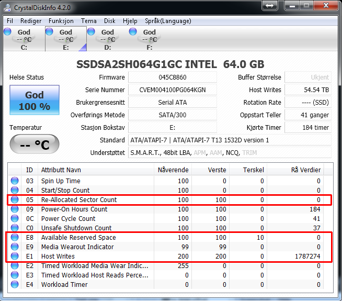Click the Verste column header
The image size is (342, 301).
(x=210, y=170)
